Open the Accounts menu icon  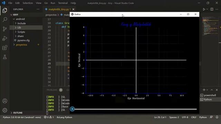[x=4, y=101]
